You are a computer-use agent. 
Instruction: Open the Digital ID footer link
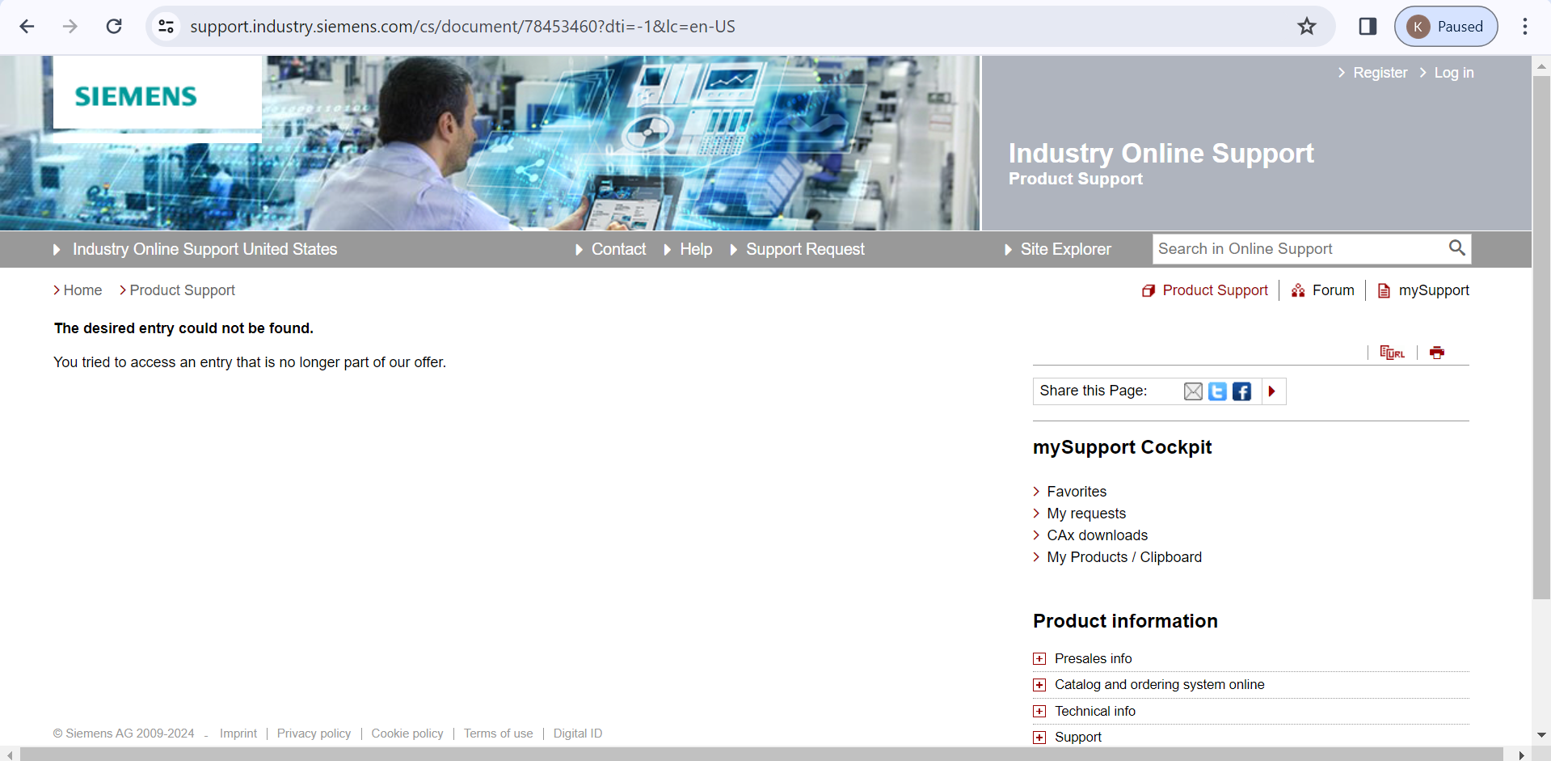tap(578, 734)
